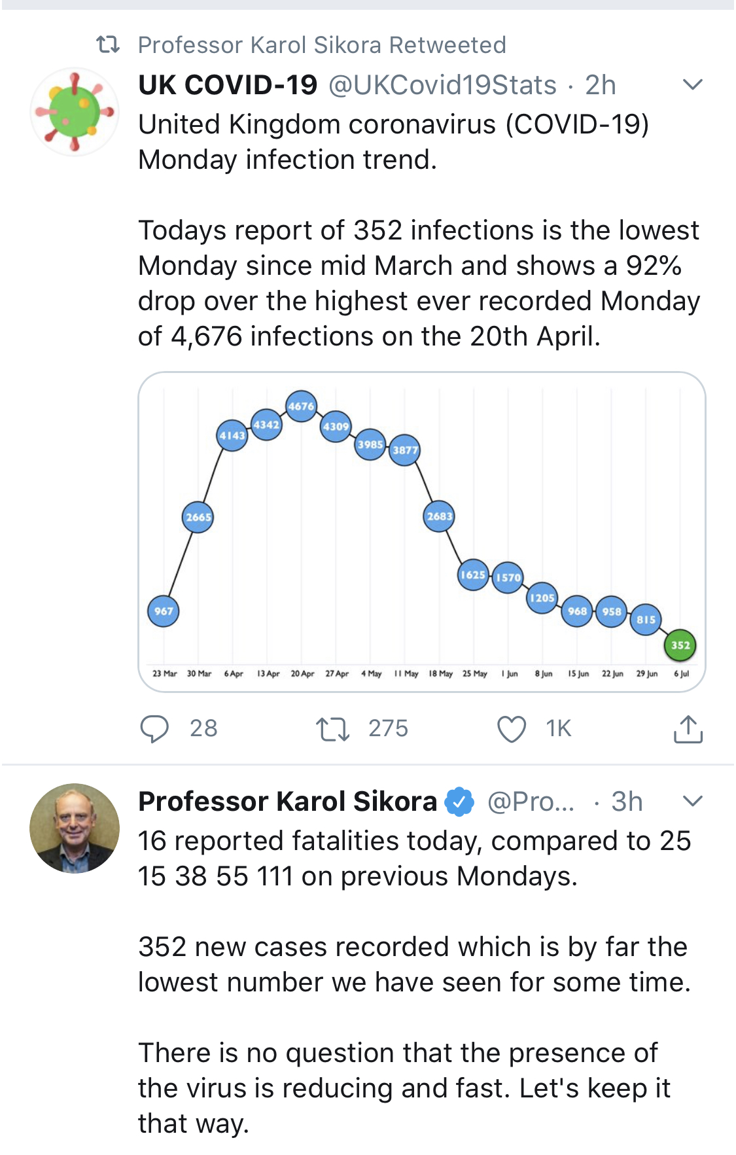The height and width of the screenshot is (1155, 736).
Task: Open Professor Karol Sikora's profile photo
Action: click(x=75, y=828)
